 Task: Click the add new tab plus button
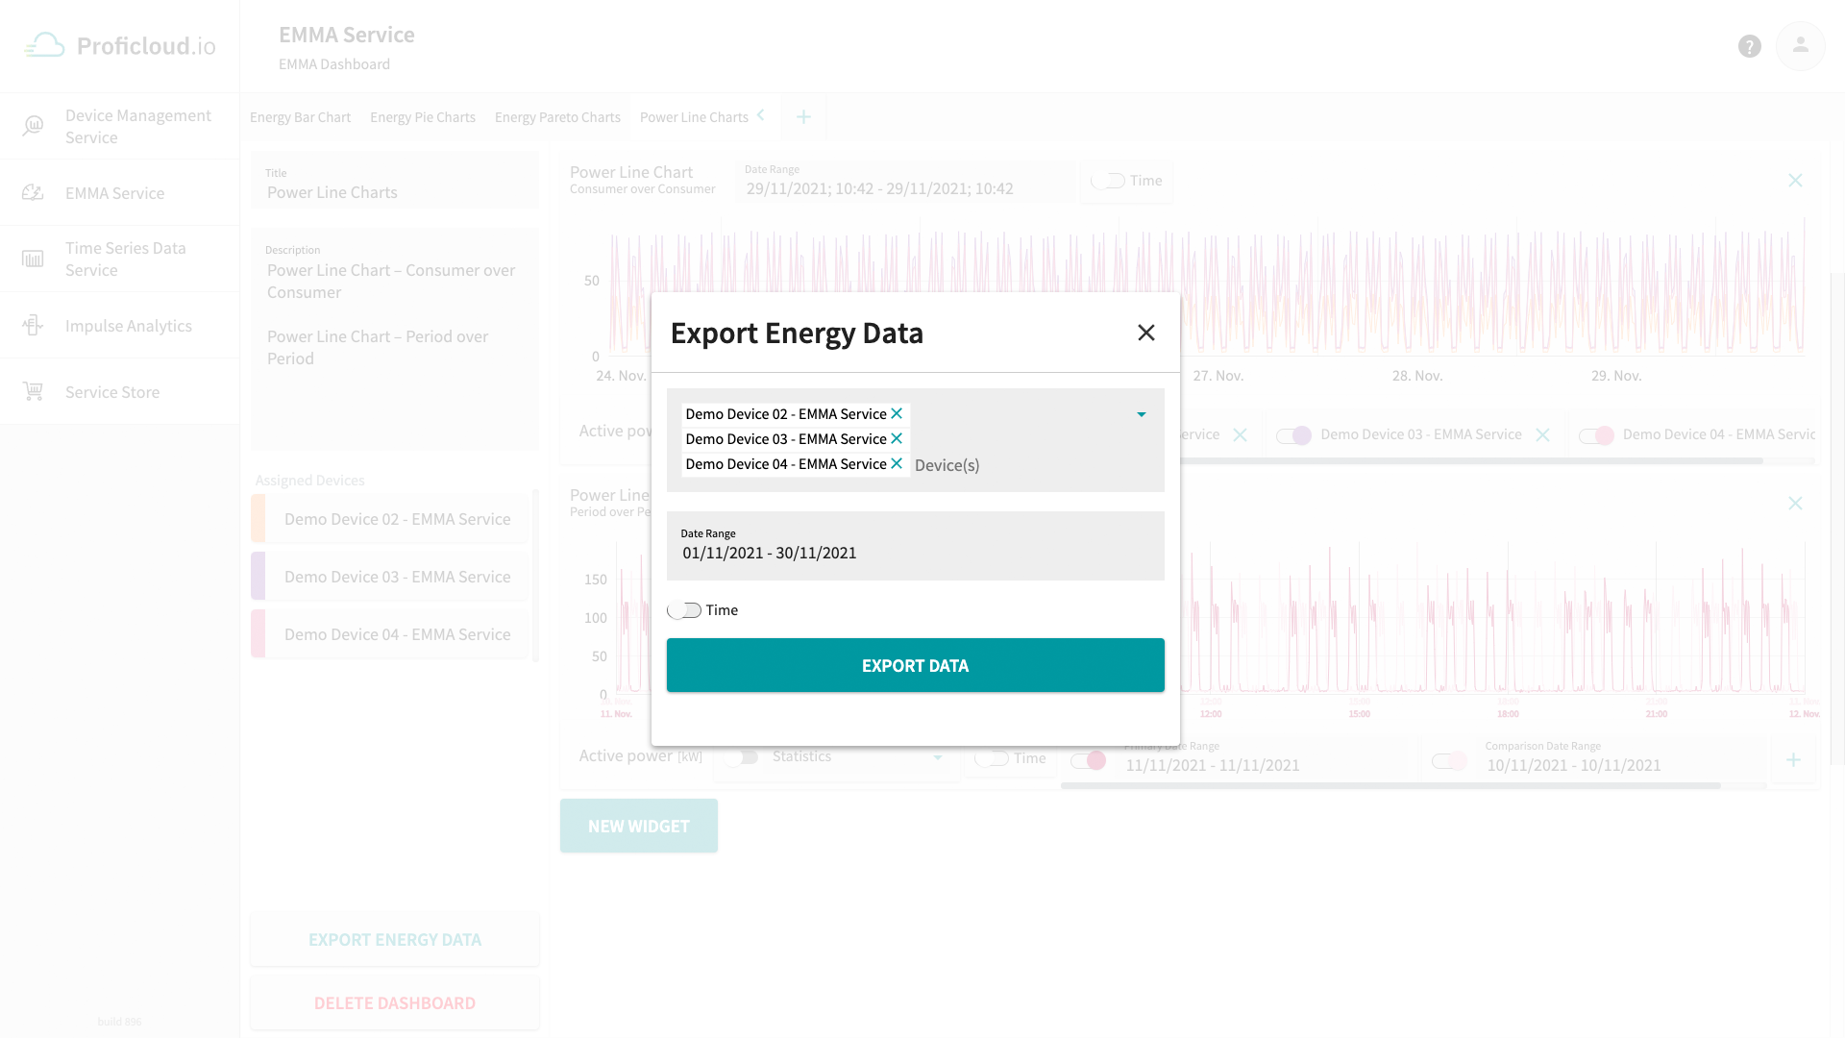803,116
